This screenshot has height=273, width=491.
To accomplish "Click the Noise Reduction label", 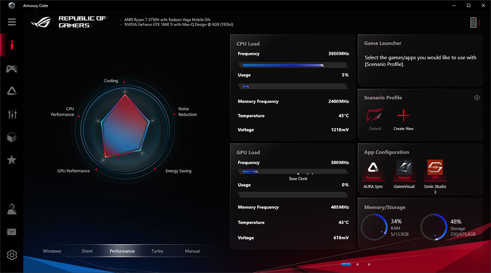I will click(187, 111).
